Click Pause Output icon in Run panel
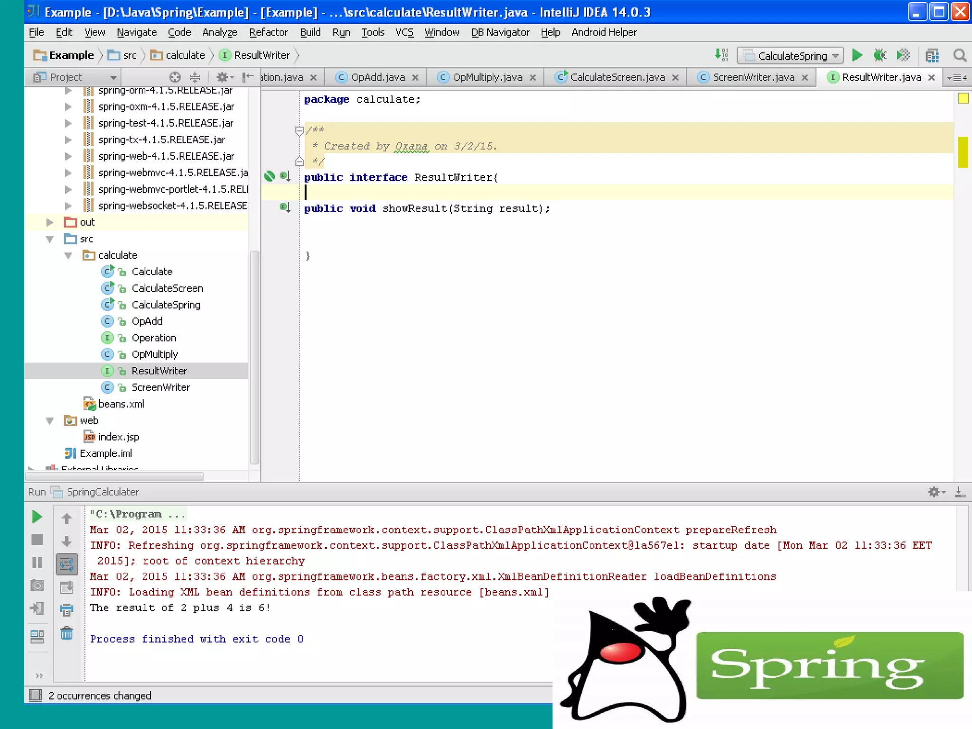 point(37,562)
